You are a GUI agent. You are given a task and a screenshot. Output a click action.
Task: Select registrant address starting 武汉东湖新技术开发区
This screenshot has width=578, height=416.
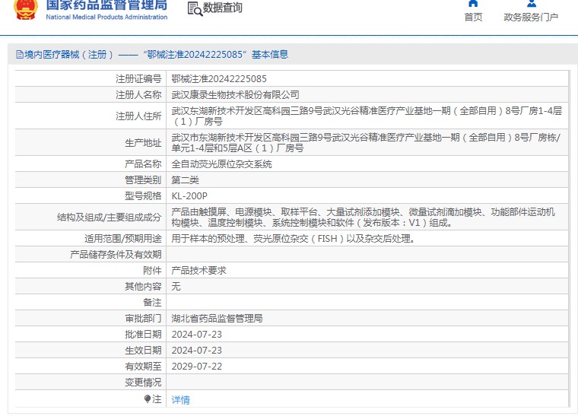coord(367,116)
